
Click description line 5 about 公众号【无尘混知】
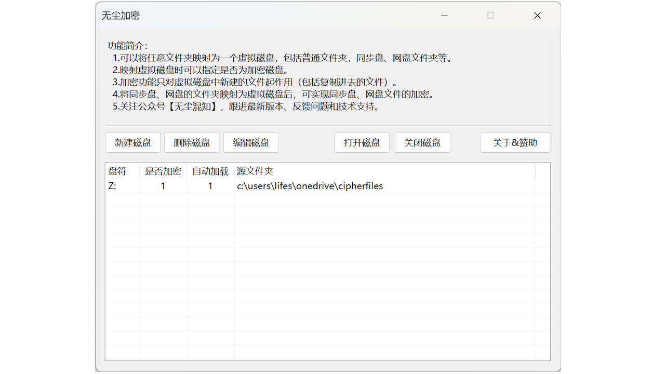[246, 107]
